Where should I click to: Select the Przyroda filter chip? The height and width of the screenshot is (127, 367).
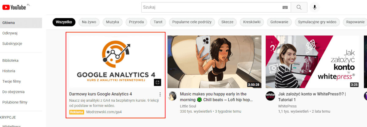[x=136, y=22]
